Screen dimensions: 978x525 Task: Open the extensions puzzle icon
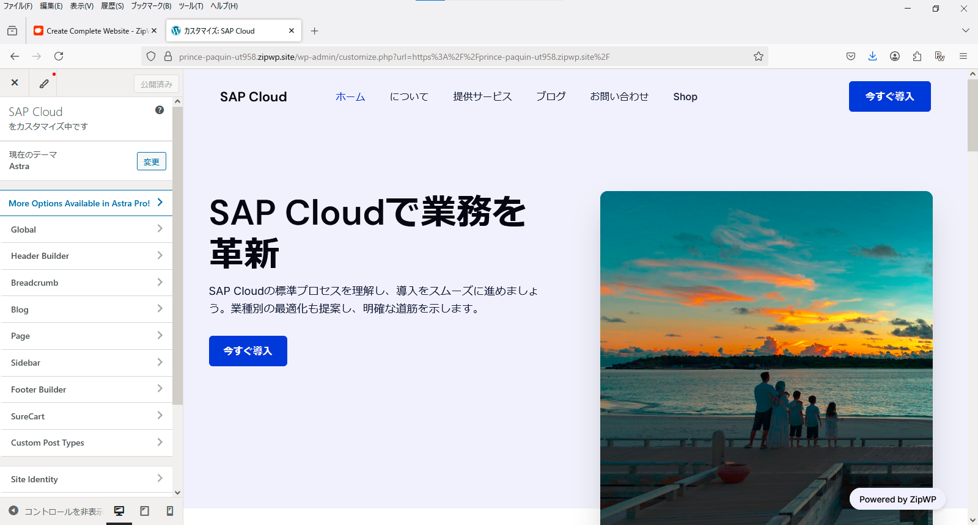coord(917,56)
